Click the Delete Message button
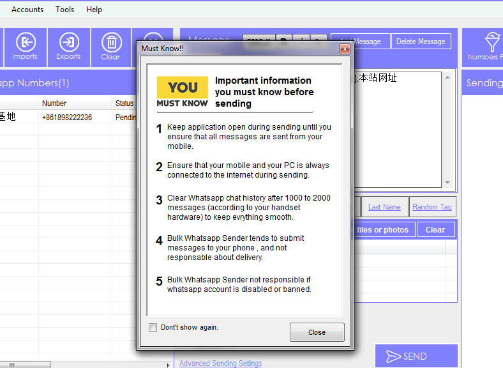This screenshot has width=503, height=368. coord(421,42)
